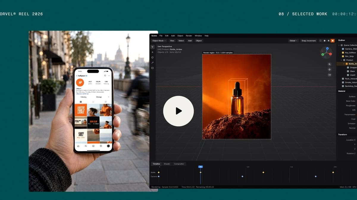This screenshot has height=200, width=357.
Task: Play the reel with the round play button
Action: [x=178, y=111]
